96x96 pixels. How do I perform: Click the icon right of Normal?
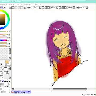pos(74,8)
